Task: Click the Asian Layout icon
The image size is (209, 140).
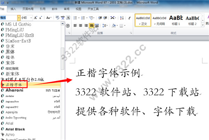Action: click(113, 18)
